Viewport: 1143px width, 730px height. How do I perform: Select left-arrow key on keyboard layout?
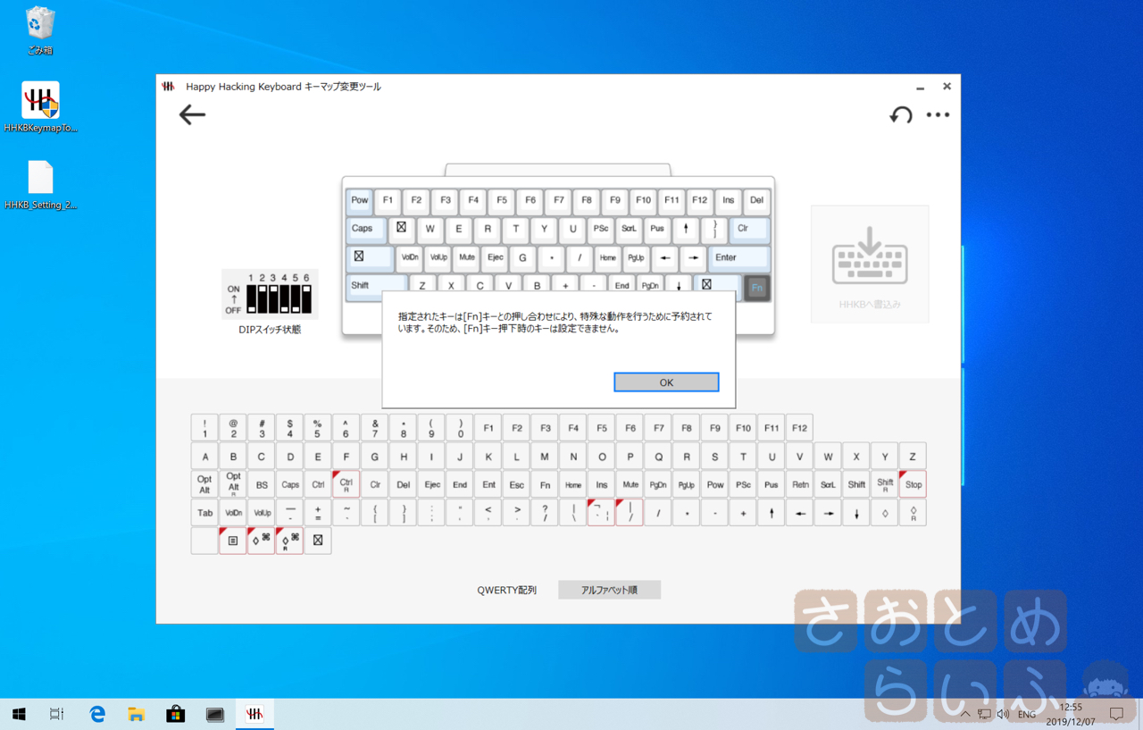tap(664, 258)
